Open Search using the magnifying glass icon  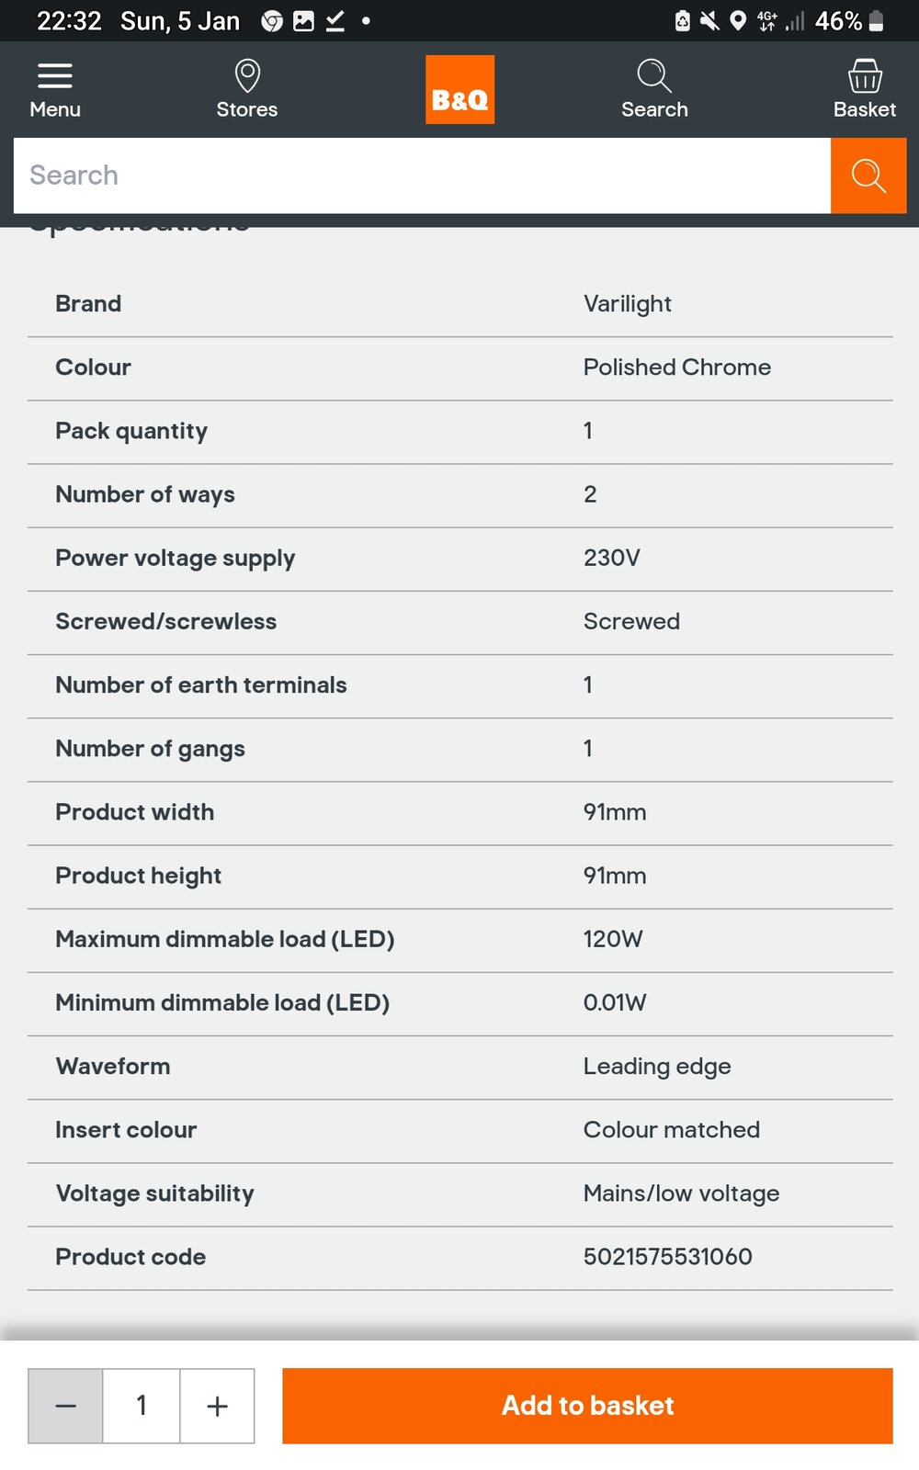[x=654, y=75]
